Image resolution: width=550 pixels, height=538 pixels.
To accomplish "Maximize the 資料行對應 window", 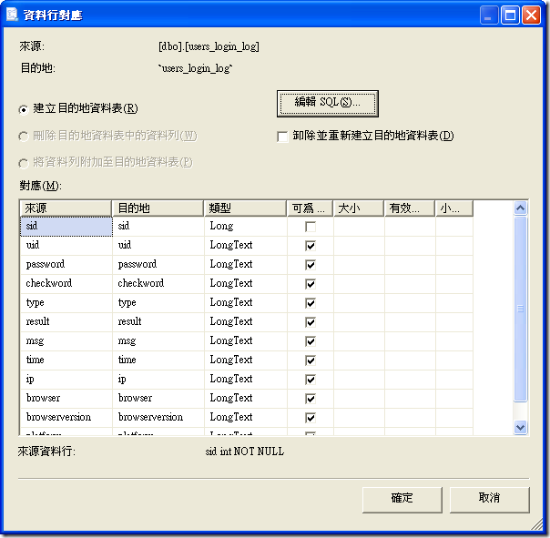I will click(x=510, y=15).
